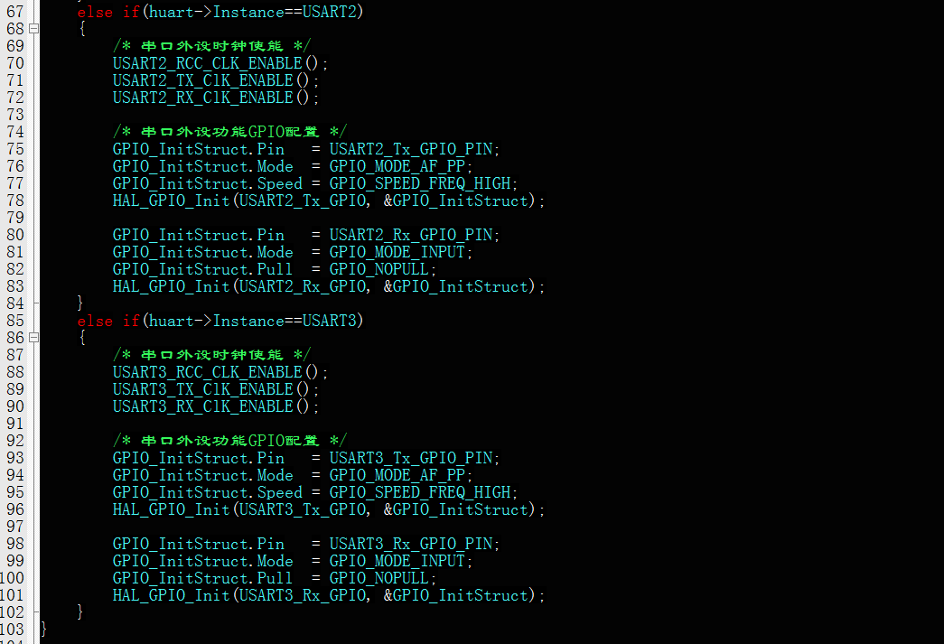Screen dimensions: 944x644
Task: Click line number 92 in the gutter
Action: point(14,441)
